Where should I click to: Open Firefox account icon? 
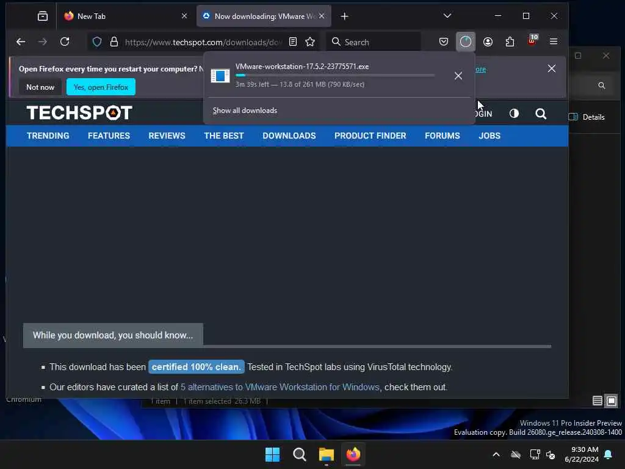pyautogui.click(x=488, y=42)
